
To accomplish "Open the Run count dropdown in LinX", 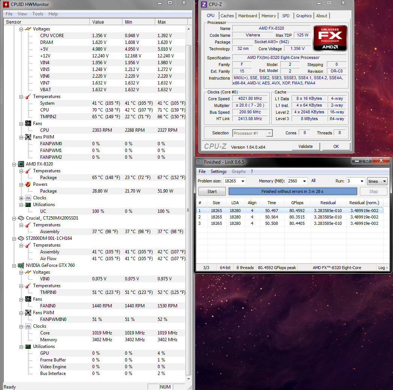I will pos(362,181).
